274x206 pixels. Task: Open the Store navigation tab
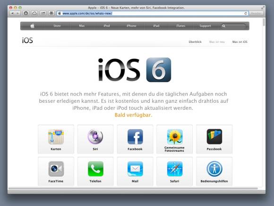coord(57,26)
